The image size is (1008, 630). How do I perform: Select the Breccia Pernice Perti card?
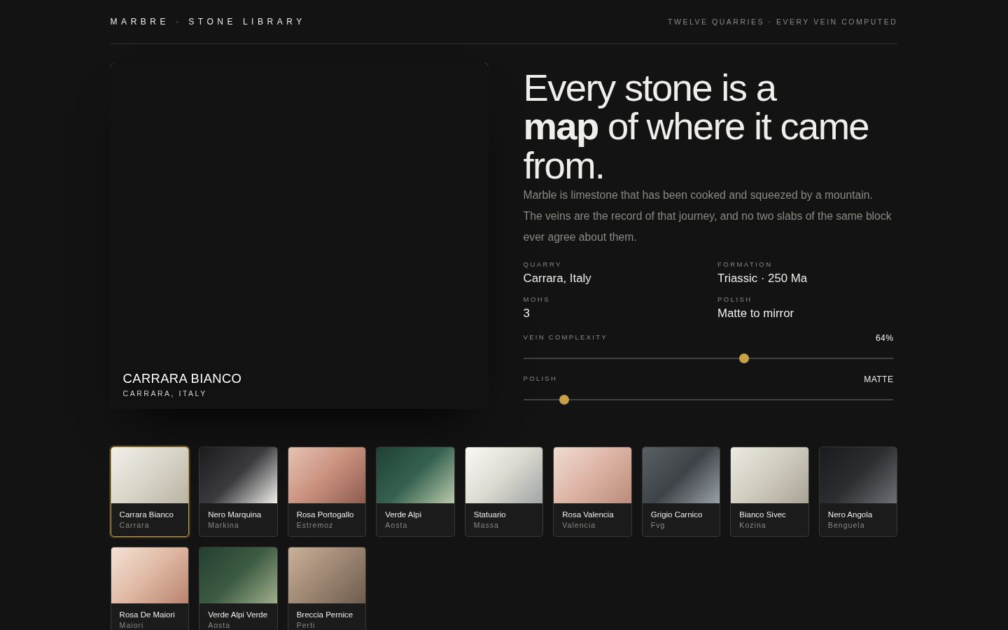tap(327, 588)
